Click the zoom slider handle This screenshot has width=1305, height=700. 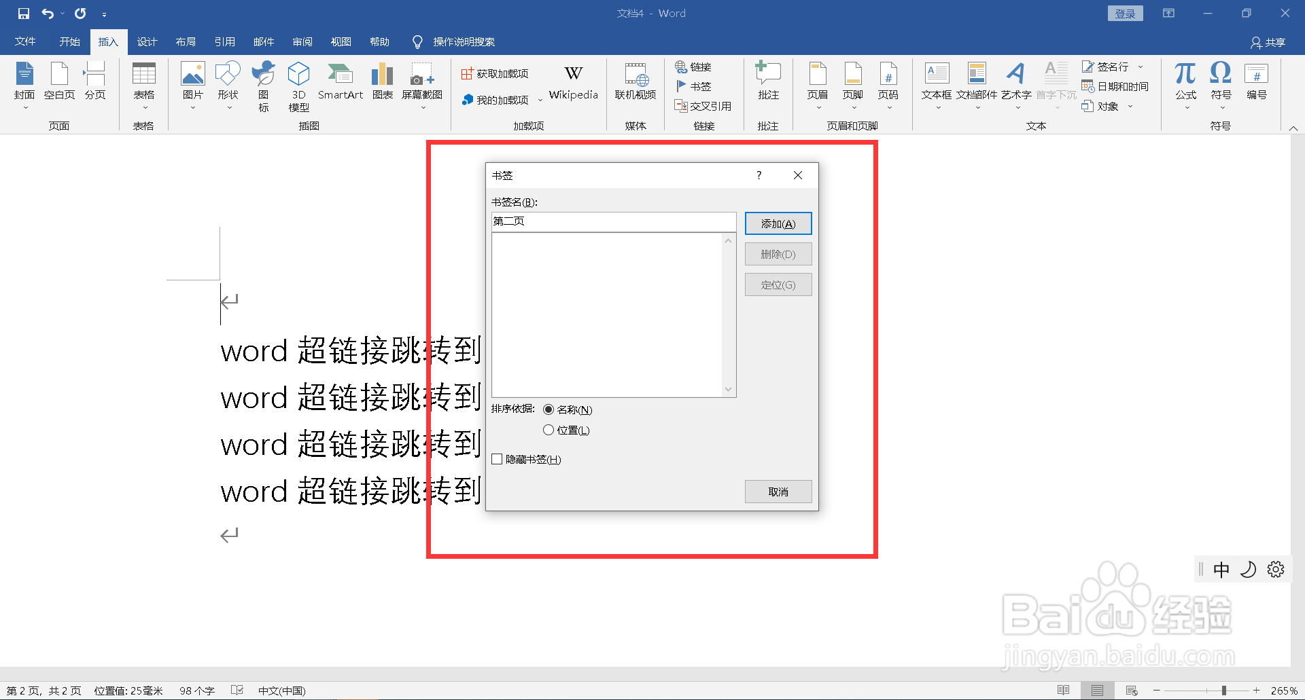point(1223,690)
